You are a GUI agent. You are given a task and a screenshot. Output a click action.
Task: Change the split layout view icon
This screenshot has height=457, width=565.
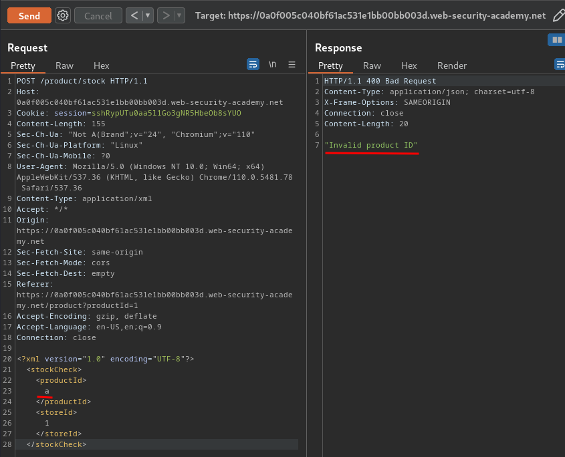(557, 39)
